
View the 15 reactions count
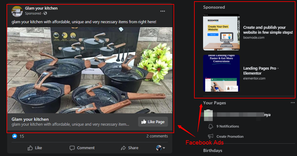[x=22, y=136]
